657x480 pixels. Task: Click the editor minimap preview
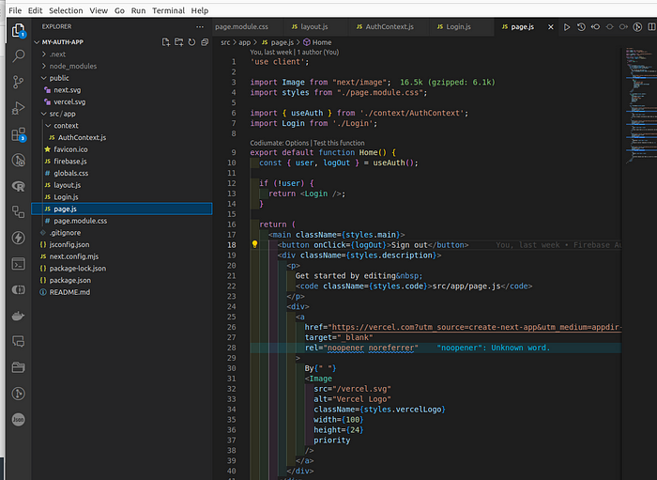[x=641, y=105]
